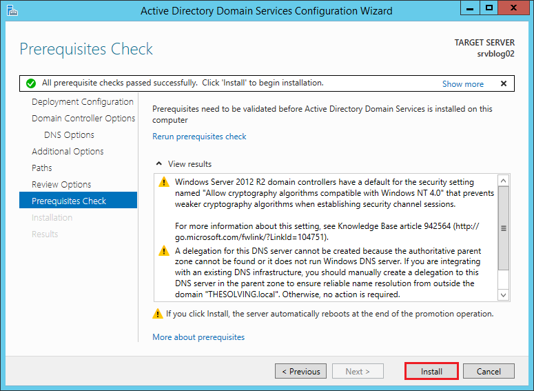This screenshot has height=391, width=534.
Task: Dismiss the notification banner with X
Action: (504, 83)
